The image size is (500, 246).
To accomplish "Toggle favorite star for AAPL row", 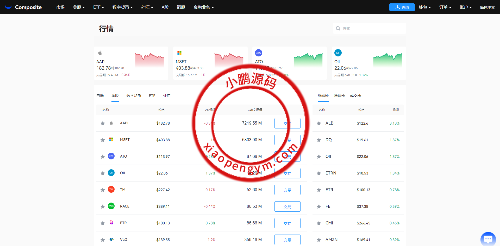I will pyautogui.click(x=103, y=123).
